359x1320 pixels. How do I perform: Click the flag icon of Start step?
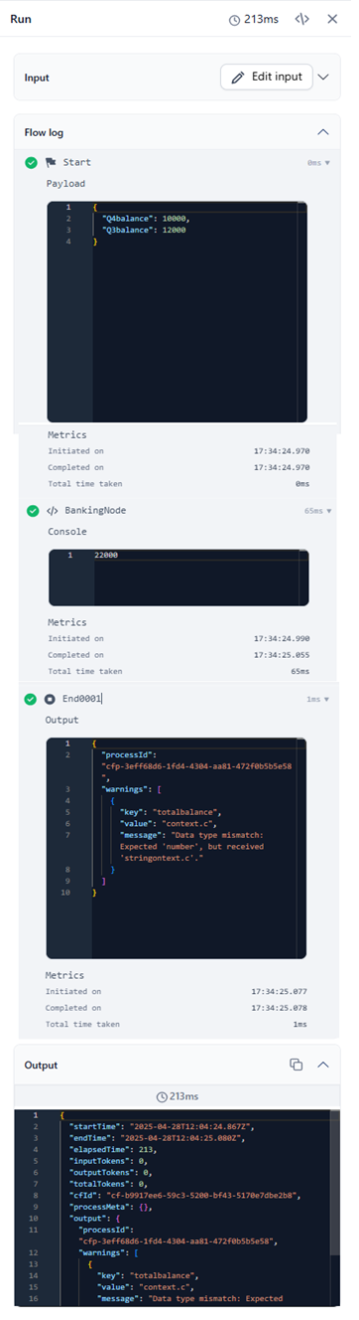pyautogui.click(x=51, y=162)
